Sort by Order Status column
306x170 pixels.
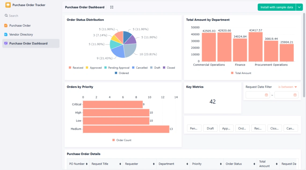click(x=254, y=164)
